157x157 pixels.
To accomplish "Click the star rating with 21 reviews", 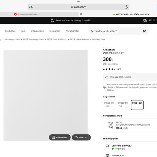I will [x=112, y=69].
